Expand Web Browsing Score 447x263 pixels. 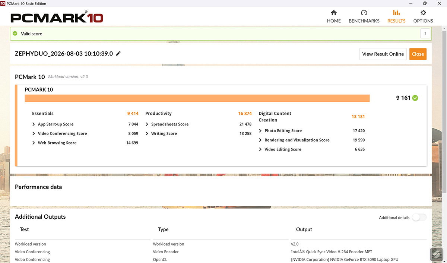(34, 143)
